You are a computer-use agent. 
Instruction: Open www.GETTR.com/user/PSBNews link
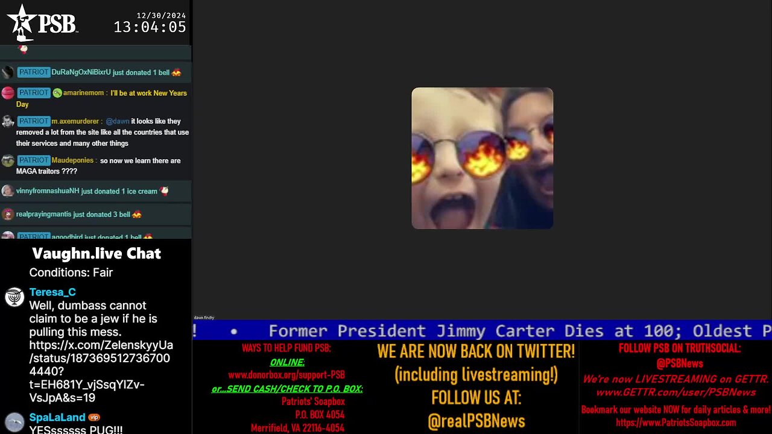[x=675, y=392]
